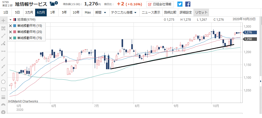Click the 旭情報(9799) series label
262x118 pixels.
pyautogui.click(x=26, y=20)
